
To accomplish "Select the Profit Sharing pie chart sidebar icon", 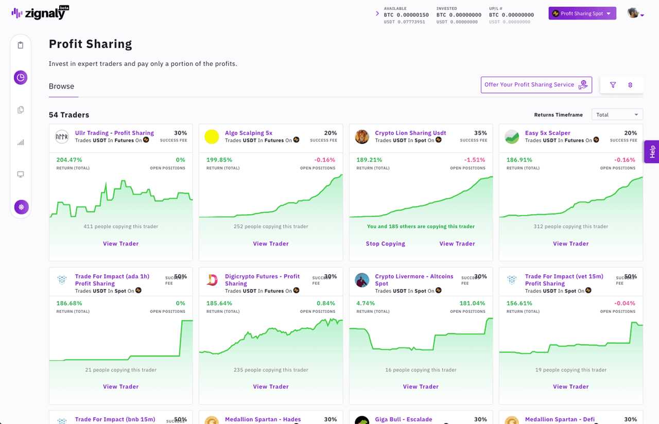I will coord(21,77).
